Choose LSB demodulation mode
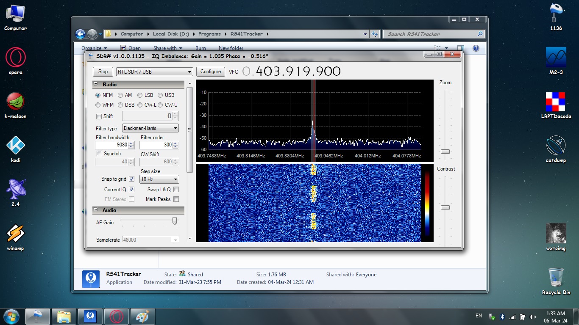 point(140,95)
